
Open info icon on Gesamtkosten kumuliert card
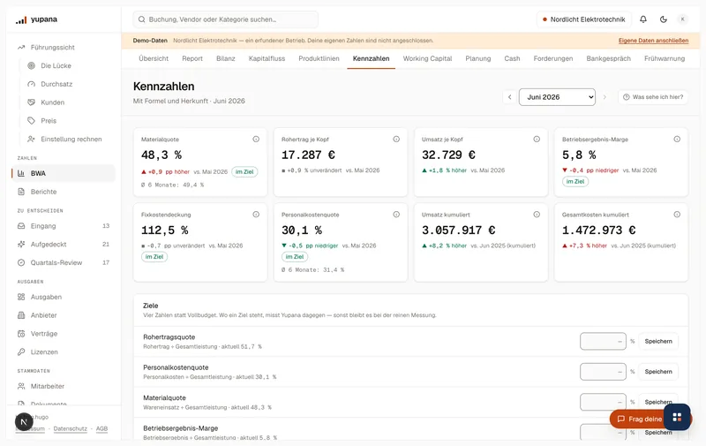(677, 215)
